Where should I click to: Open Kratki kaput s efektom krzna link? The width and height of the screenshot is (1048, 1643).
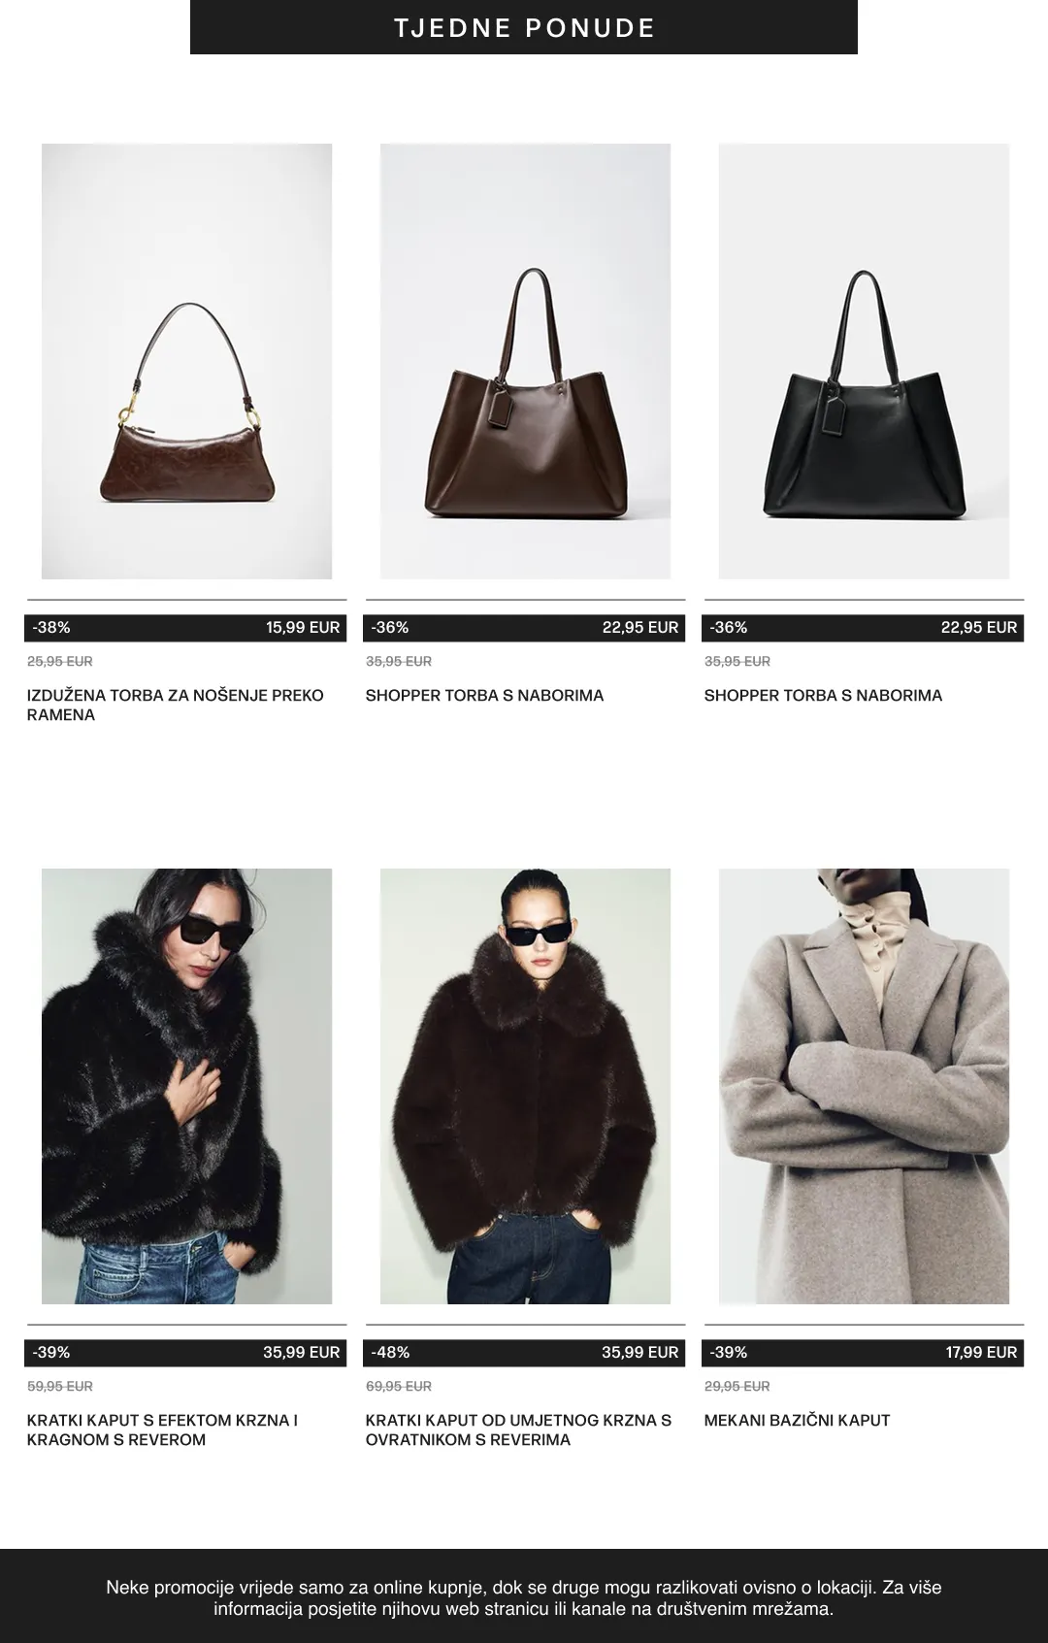tap(163, 1429)
